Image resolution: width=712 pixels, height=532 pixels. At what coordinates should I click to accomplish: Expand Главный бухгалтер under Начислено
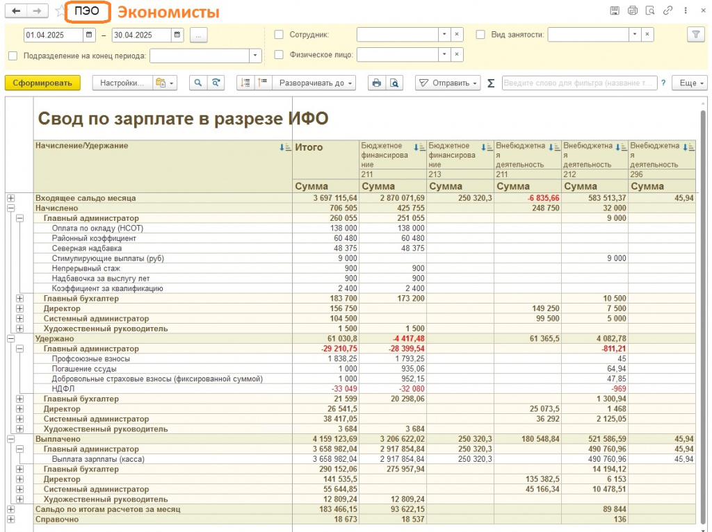point(19,299)
